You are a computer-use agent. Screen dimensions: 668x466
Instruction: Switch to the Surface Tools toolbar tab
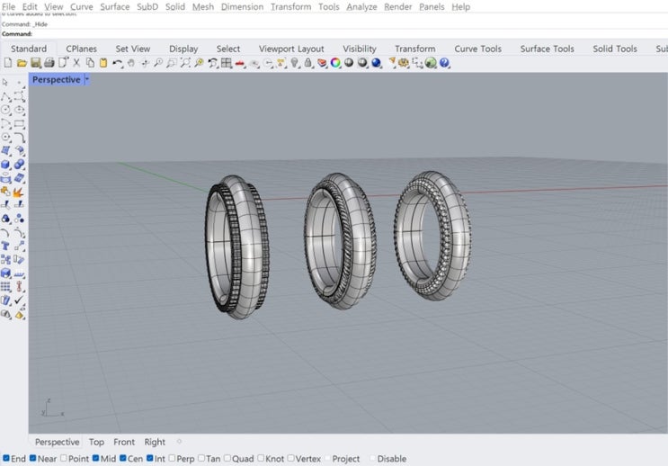[x=547, y=49]
